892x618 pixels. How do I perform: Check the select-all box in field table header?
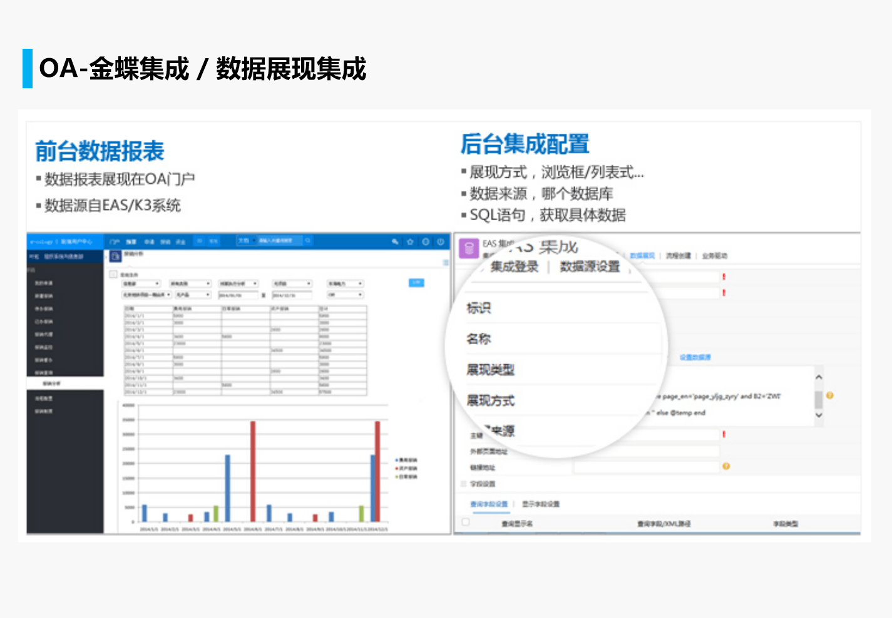(466, 522)
